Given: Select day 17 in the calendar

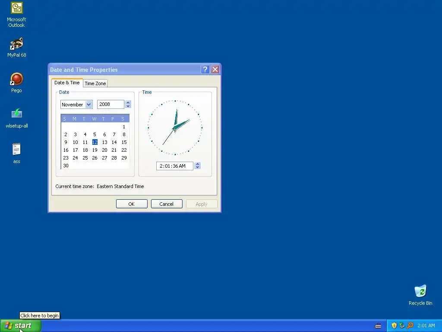Looking at the screenshot, I should tap(75, 150).
